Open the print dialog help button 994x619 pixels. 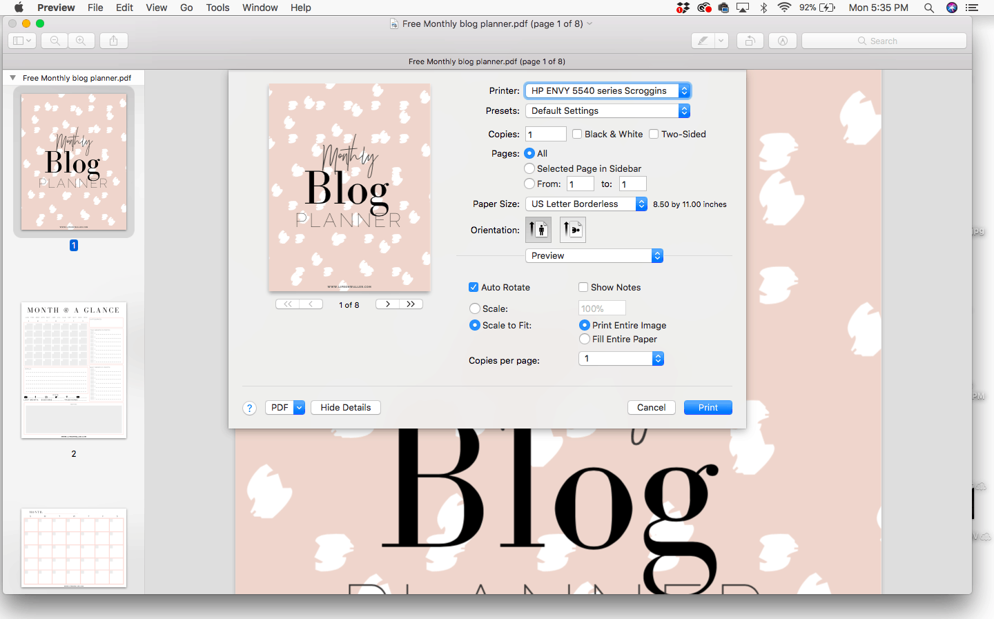click(250, 408)
